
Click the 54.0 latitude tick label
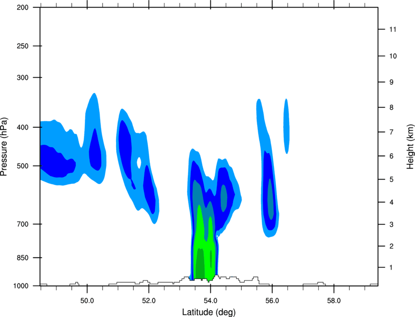tap(210, 301)
